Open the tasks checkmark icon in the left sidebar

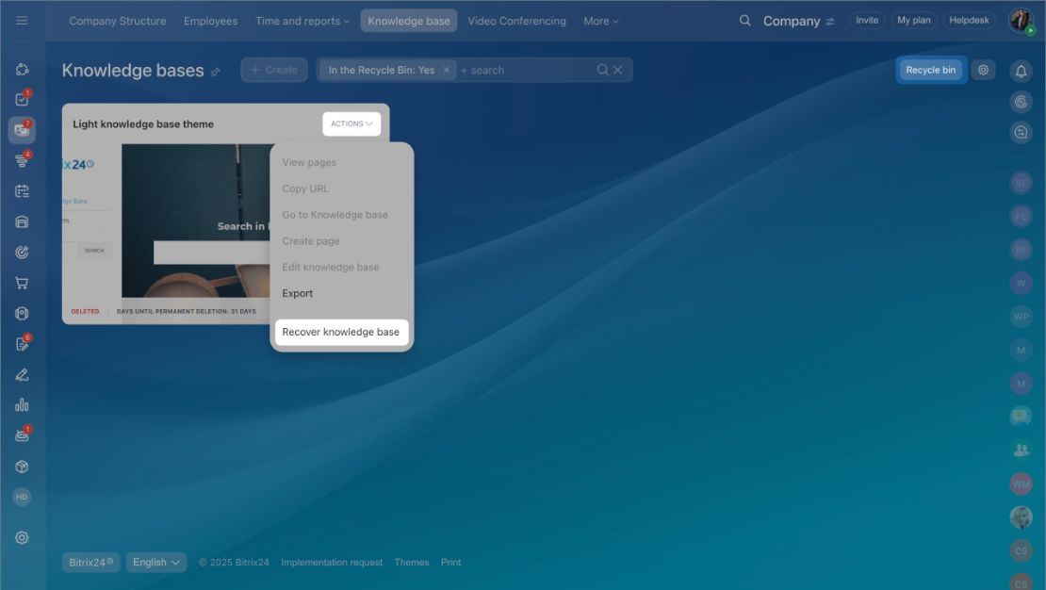pyautogui.click(x=22, y=100)
